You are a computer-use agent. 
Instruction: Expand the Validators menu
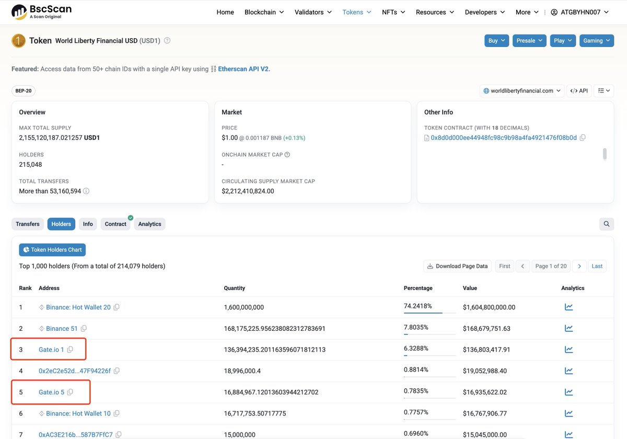(x=313, y=12)
